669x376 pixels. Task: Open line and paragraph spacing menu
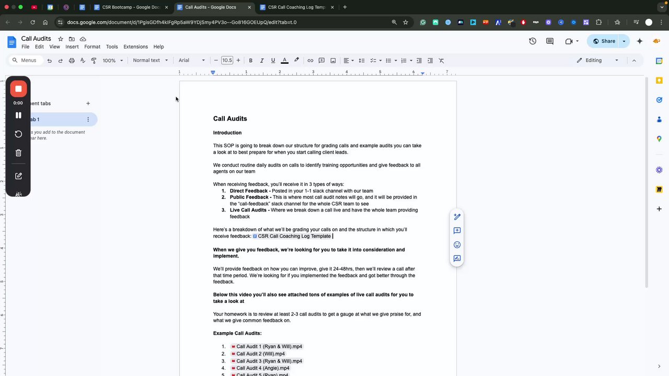point(362,61)
